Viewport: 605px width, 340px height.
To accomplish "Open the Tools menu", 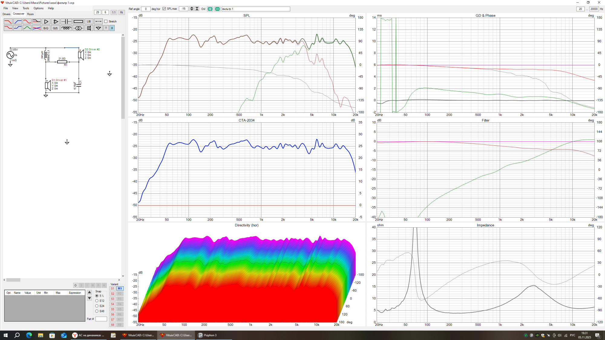I will [x=26, y=8].
